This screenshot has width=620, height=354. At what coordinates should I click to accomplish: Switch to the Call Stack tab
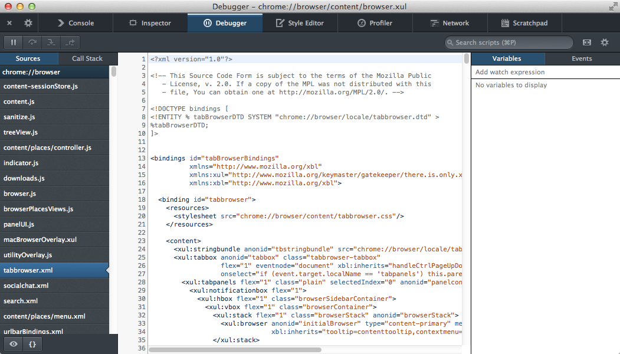87,58
